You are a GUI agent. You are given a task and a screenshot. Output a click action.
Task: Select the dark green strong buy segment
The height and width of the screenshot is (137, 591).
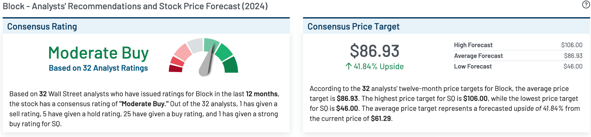tap(231, 65)
